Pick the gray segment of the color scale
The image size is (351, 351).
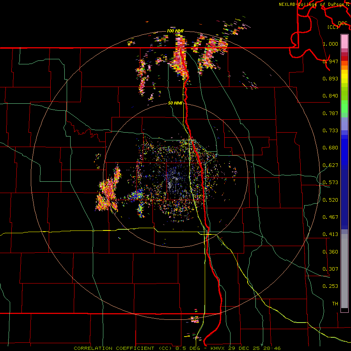pyautogui.click(x=344, y=271)
